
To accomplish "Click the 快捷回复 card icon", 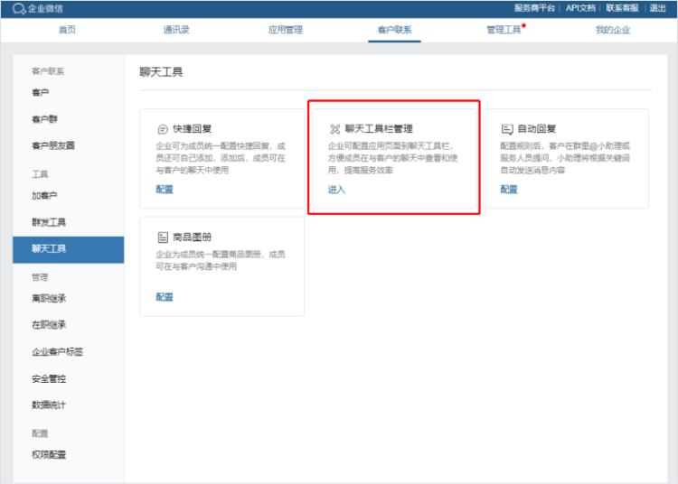I will pos(163,129).
